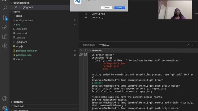Open the Git history activity bar icon
The height and width of the screenshot is (111, 198).
5,46
